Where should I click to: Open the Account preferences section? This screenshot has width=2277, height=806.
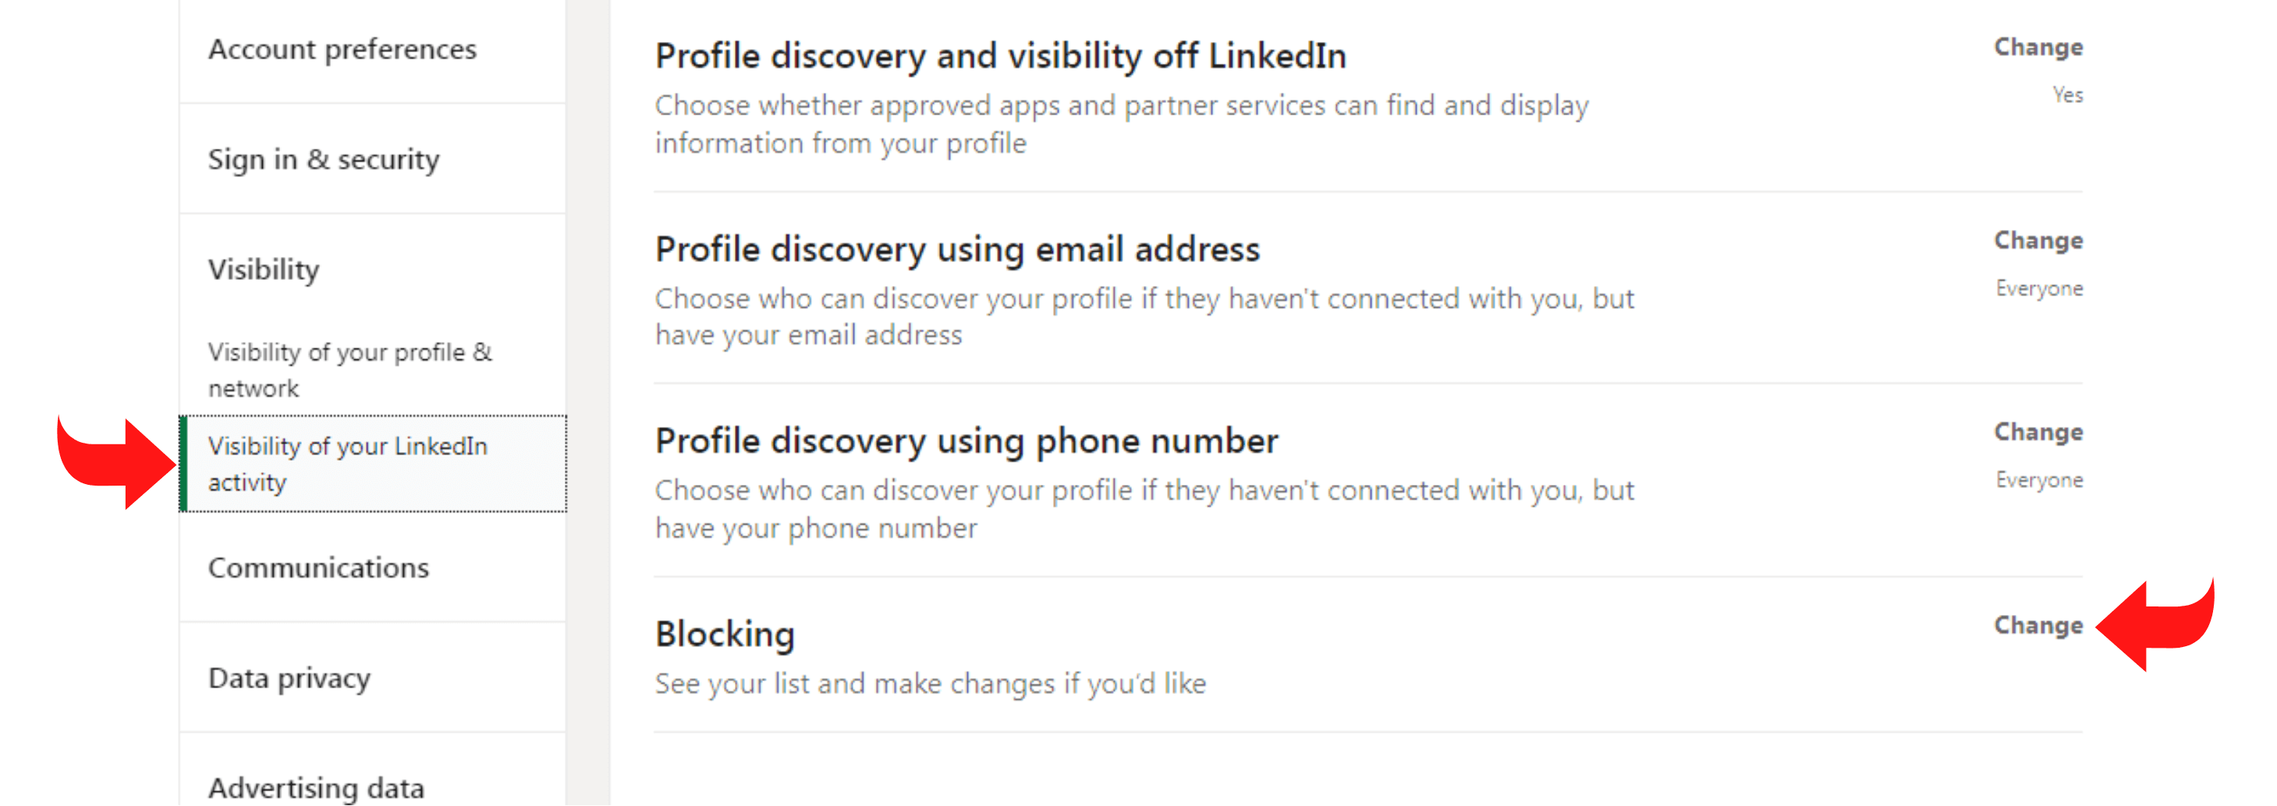[x=342, y=49]
